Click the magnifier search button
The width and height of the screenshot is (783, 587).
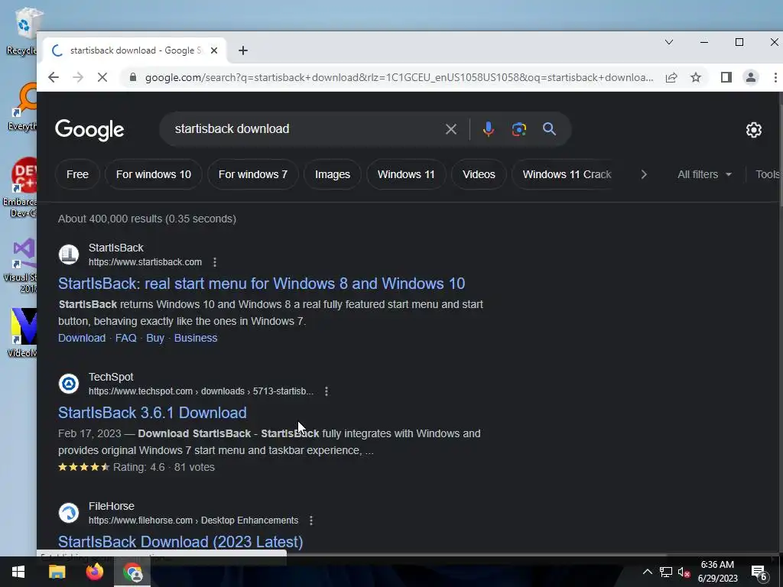click(549, 129)
